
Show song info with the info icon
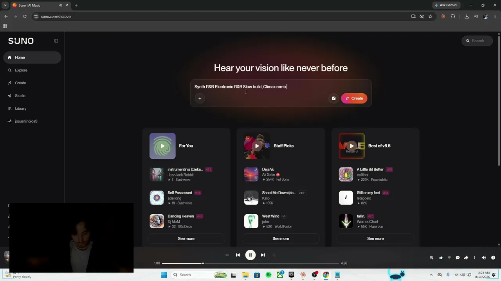(493, 258)
